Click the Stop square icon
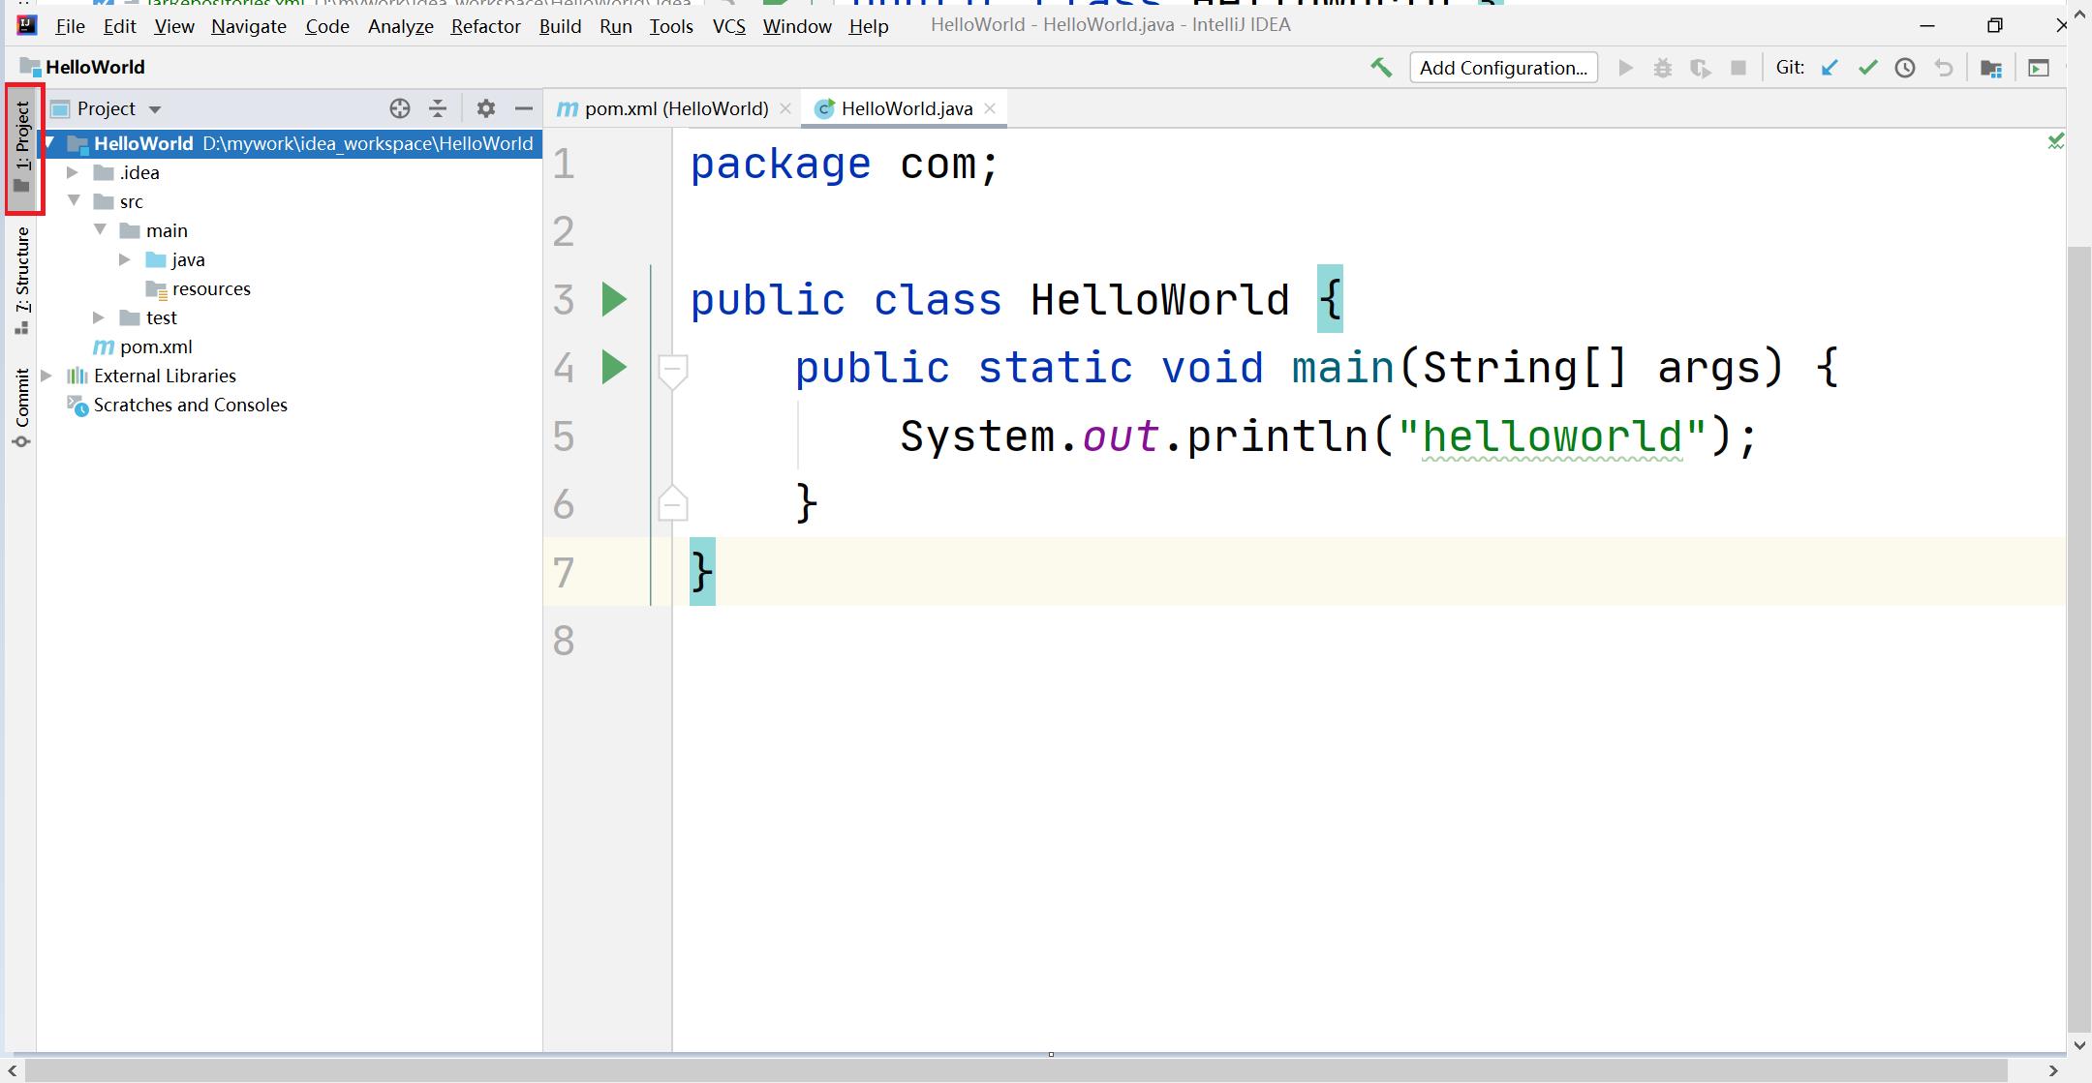The width and height of the screenshot is (2092, 1083). (1738, 68)
